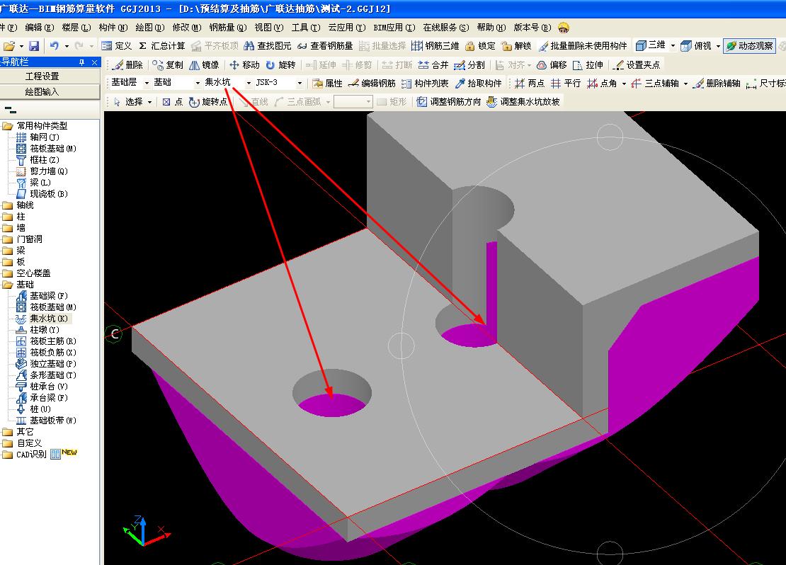Select the 拉伸 stretch tool
The image size is (786, 565).
588,65
